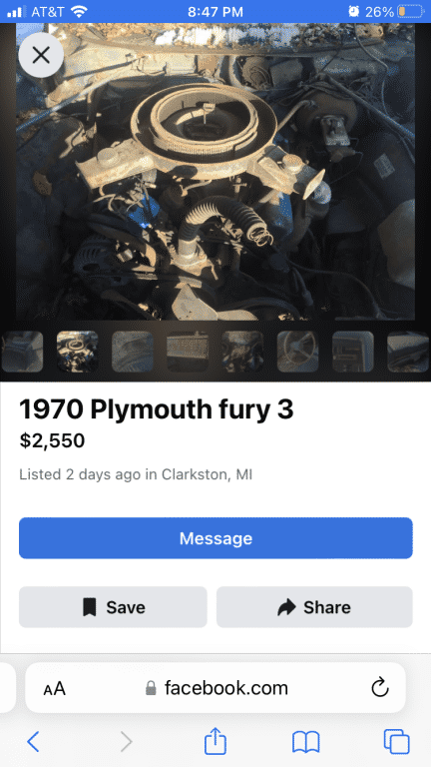Go back with Safari back arrow
The width and height of the screenshot is (431, 767).
click(33, 742)
